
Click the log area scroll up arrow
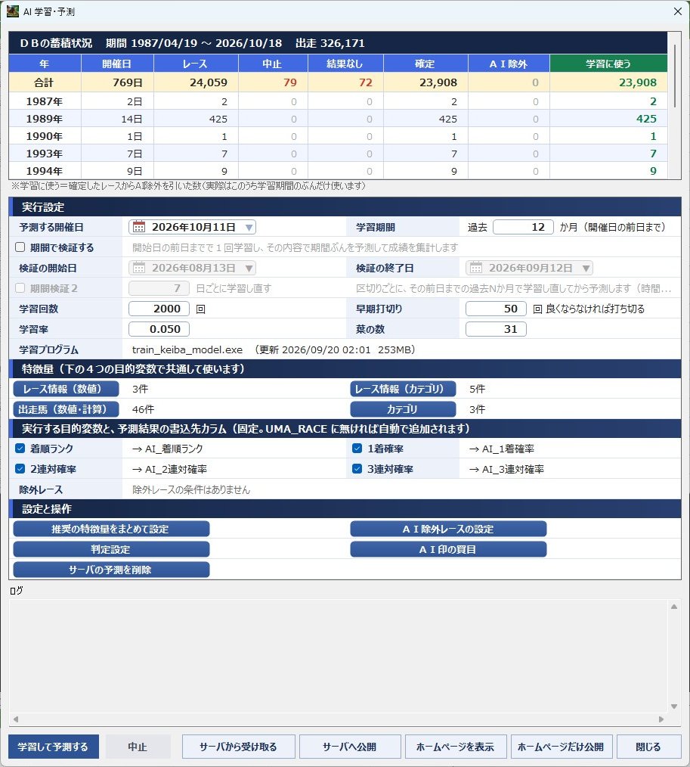[x=674, y=607]
